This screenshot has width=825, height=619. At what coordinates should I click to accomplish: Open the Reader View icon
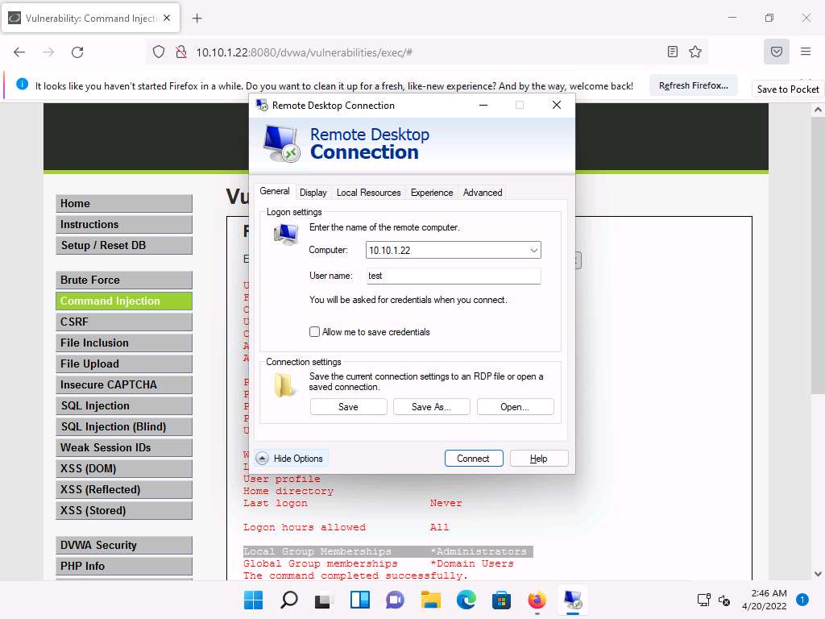point(673,52)
